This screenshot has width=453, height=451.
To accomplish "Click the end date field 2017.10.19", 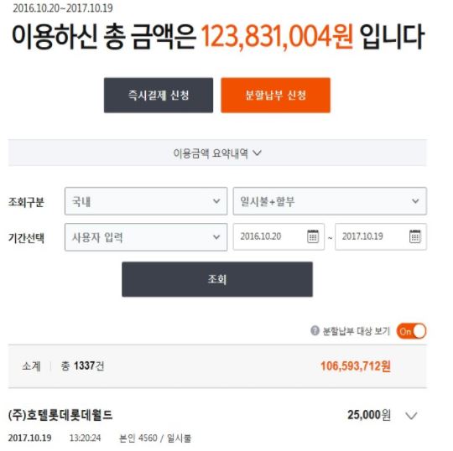I will click(x=381, y=236).
